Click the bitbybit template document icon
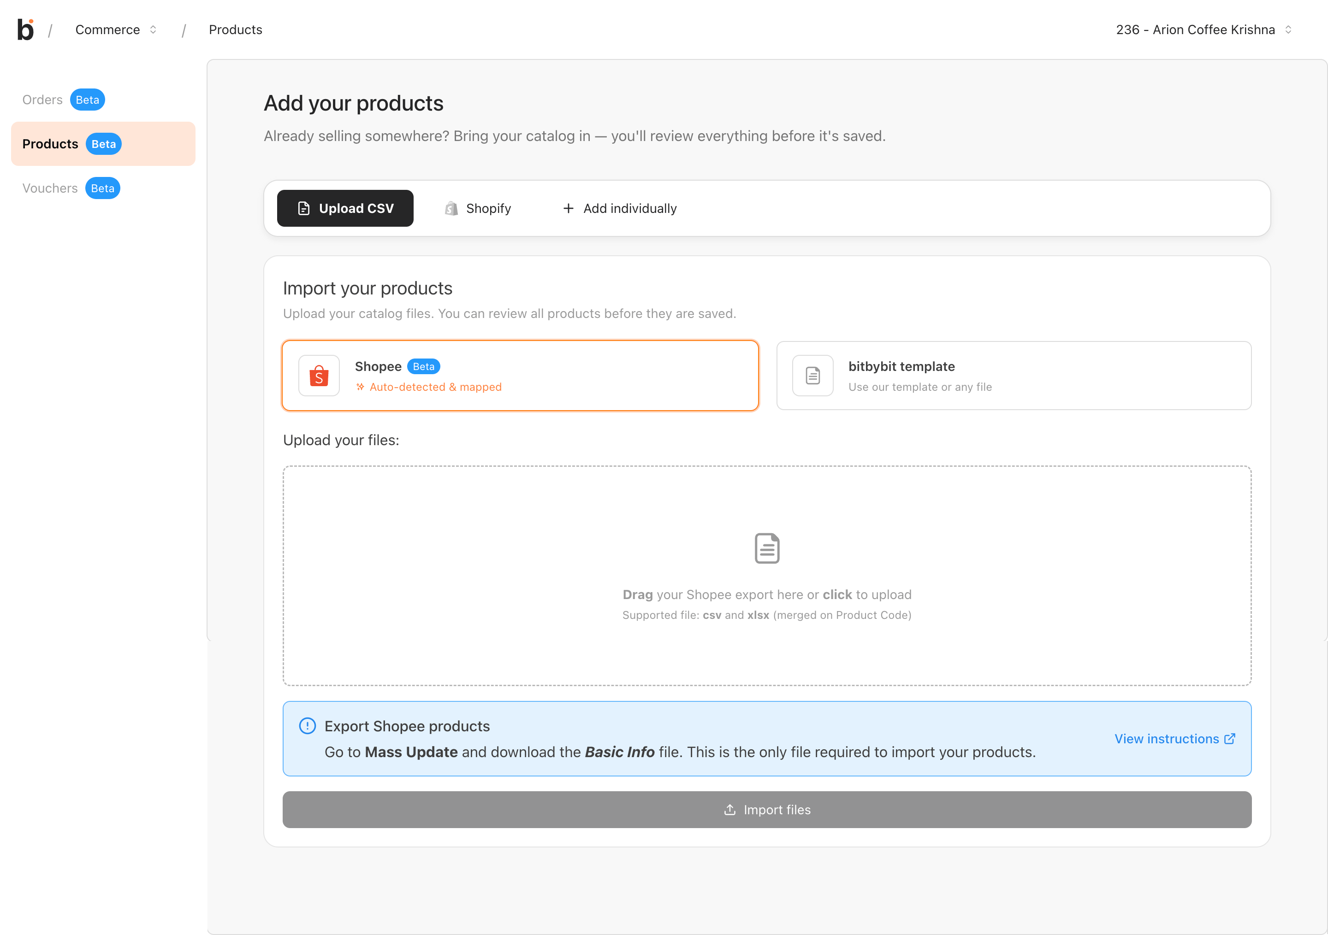 [x=812, y=376]
